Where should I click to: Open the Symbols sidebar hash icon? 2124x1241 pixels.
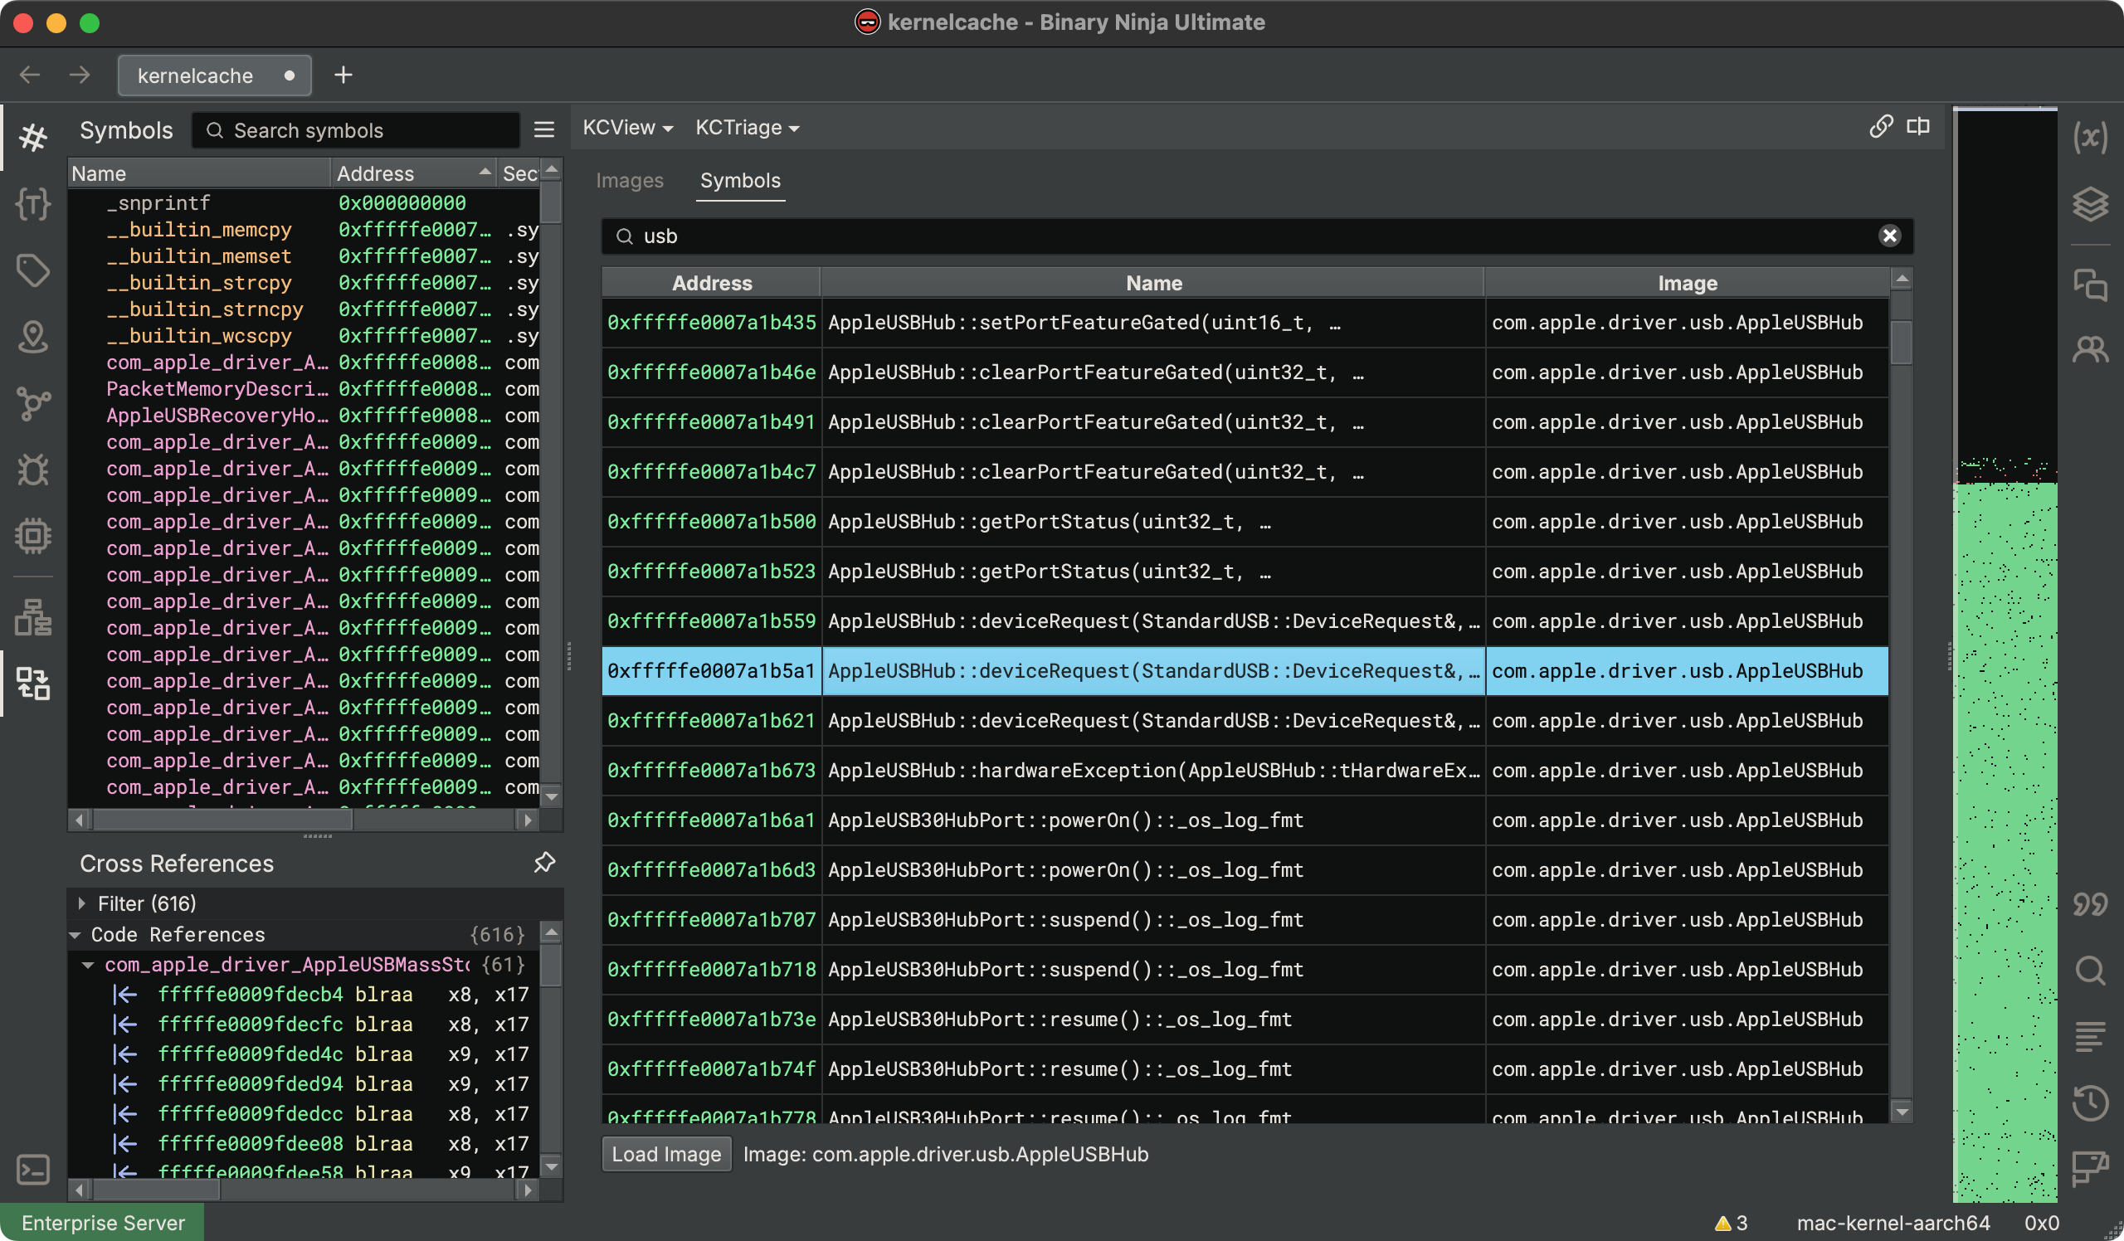[x=33, y=138]
